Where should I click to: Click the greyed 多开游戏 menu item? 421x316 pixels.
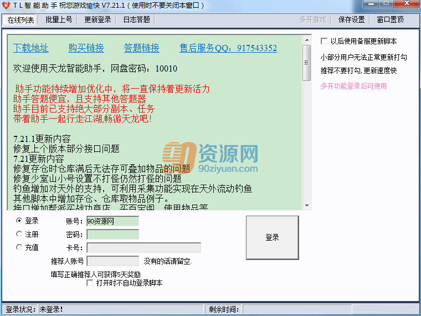tap(313, 19)
